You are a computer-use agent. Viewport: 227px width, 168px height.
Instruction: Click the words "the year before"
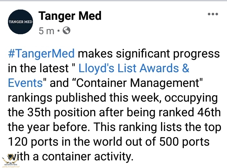(x=43, y=127)
